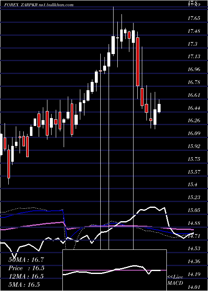Image resolution: width=208 pixels, height=291 pixels.
Task: Click the Price : 16.5 readout
Action: tap(26, 268)
